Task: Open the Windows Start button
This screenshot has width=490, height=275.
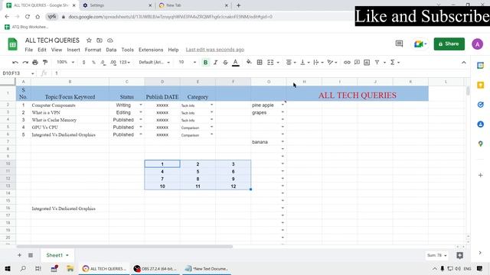Action: [x=8, y=268]
